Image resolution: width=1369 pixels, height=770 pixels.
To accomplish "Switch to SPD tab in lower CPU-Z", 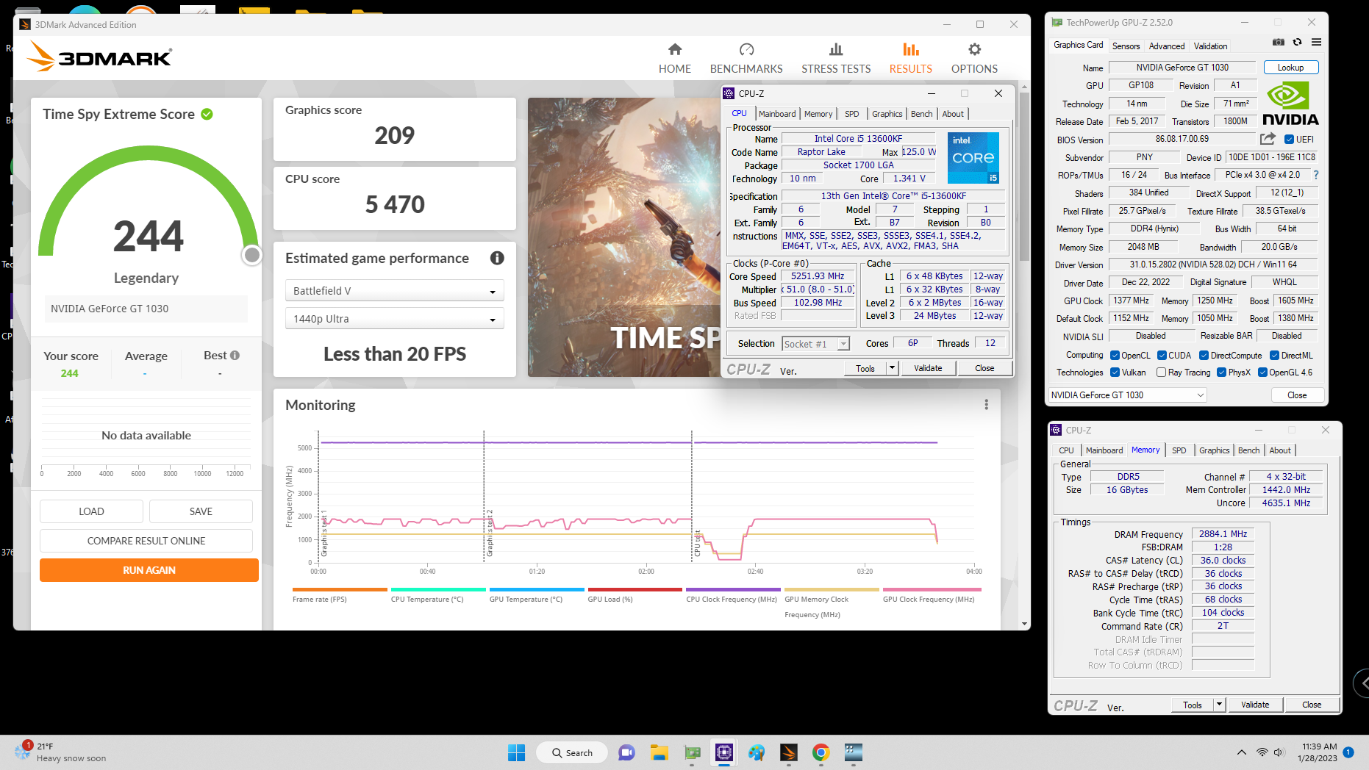I will (x=1179, y=450).
